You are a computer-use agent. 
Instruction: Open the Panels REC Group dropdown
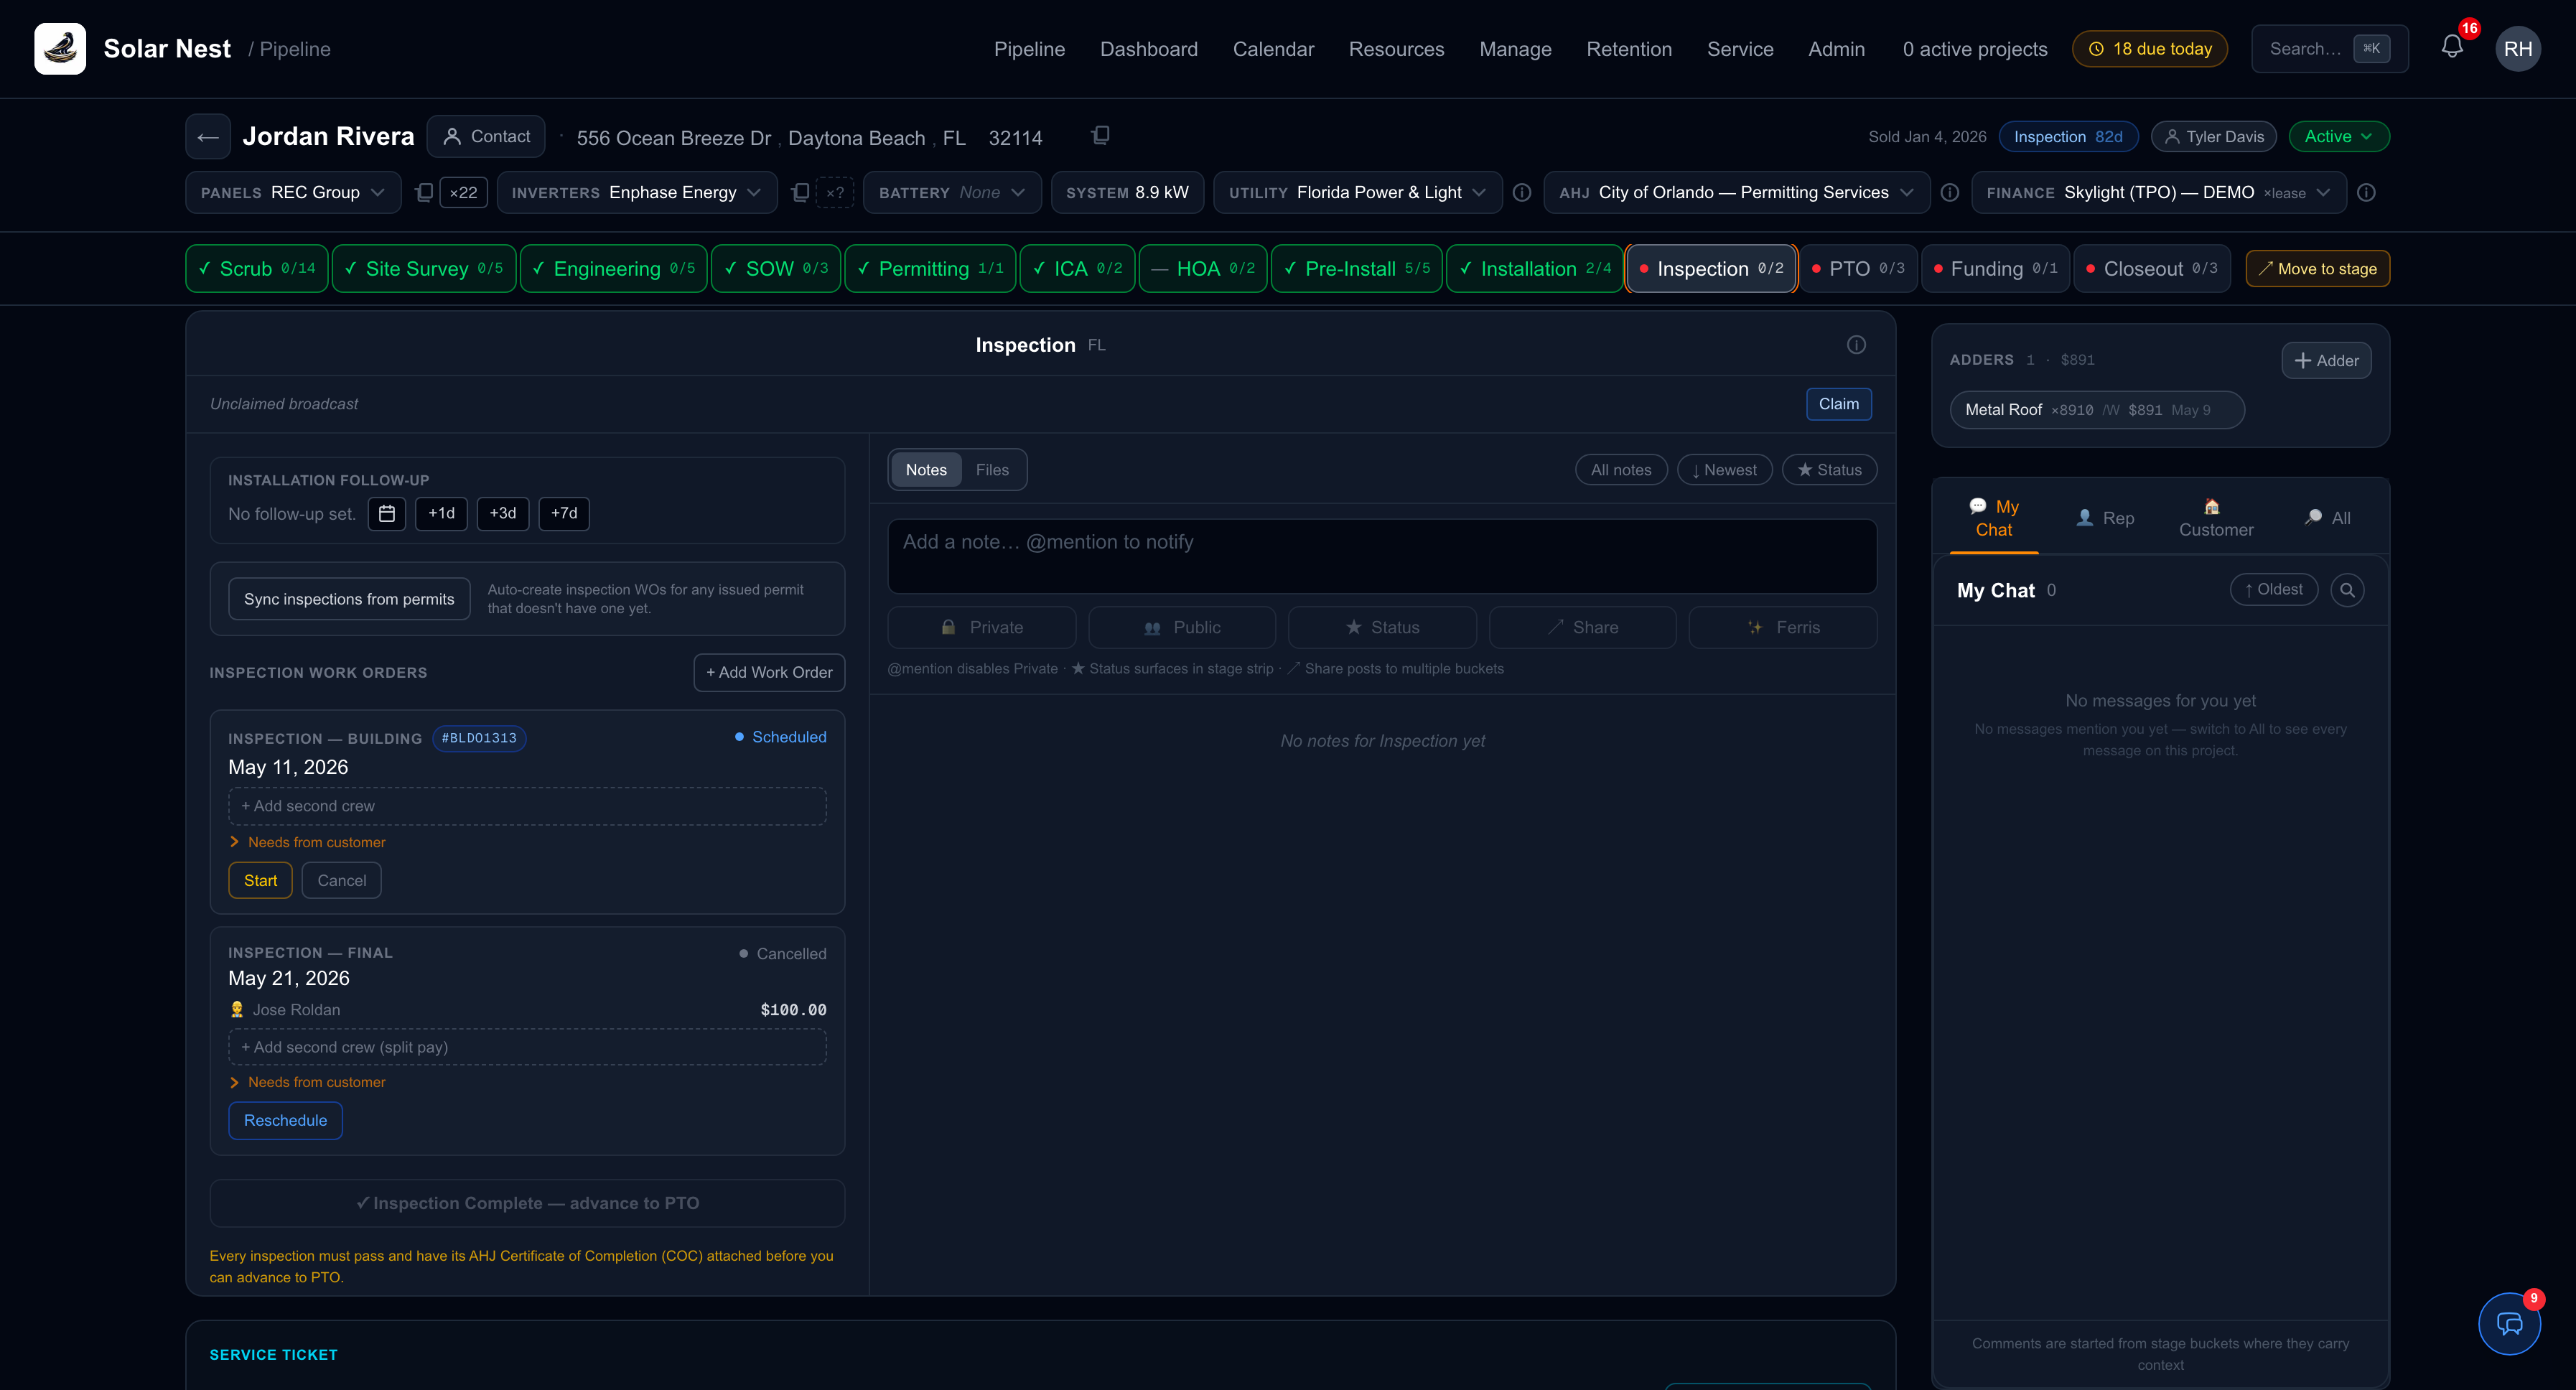293,192
